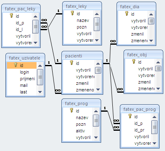
Task: Click scroll-down arrow in fatex_uzivatele table
Action: (x=40, y=92)
